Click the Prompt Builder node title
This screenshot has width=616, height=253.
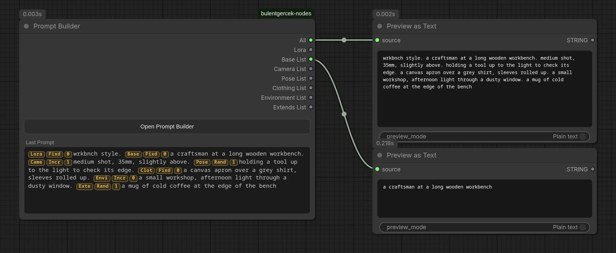(57, 26)
